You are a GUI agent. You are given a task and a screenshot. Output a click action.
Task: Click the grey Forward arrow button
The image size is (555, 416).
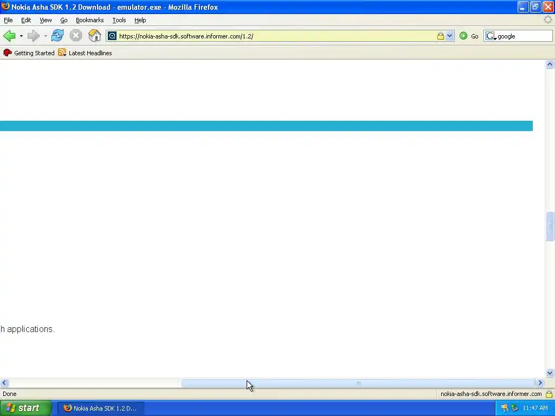[x=34, y=36]
